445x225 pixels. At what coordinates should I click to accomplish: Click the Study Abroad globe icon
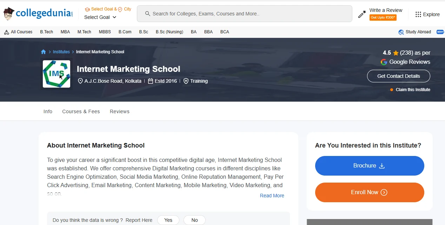[x=401, y=32]
